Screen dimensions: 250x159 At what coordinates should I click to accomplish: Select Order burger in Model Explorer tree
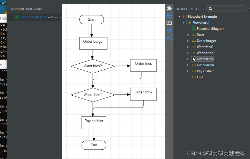click(206, 41)
